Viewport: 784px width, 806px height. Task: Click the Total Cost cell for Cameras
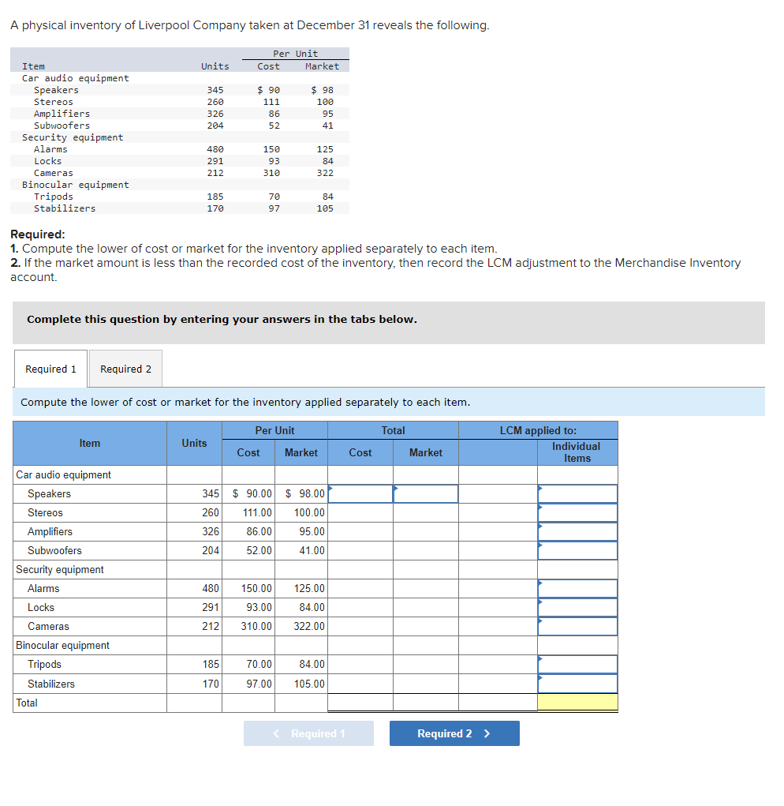360,627
